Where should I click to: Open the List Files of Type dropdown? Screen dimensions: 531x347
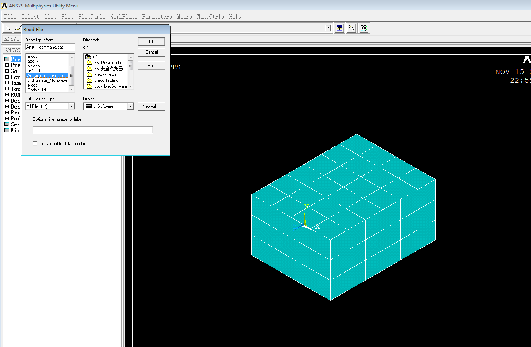tap(71, 106)
